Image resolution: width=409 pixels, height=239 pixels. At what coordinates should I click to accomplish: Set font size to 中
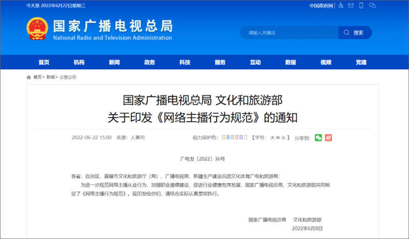coord(278,138)
